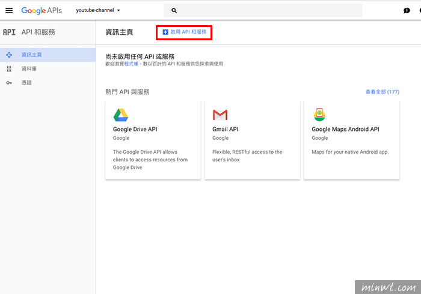Click "Maps for your native Android app." text
The image size is (421, 294).
click(350, 152)
